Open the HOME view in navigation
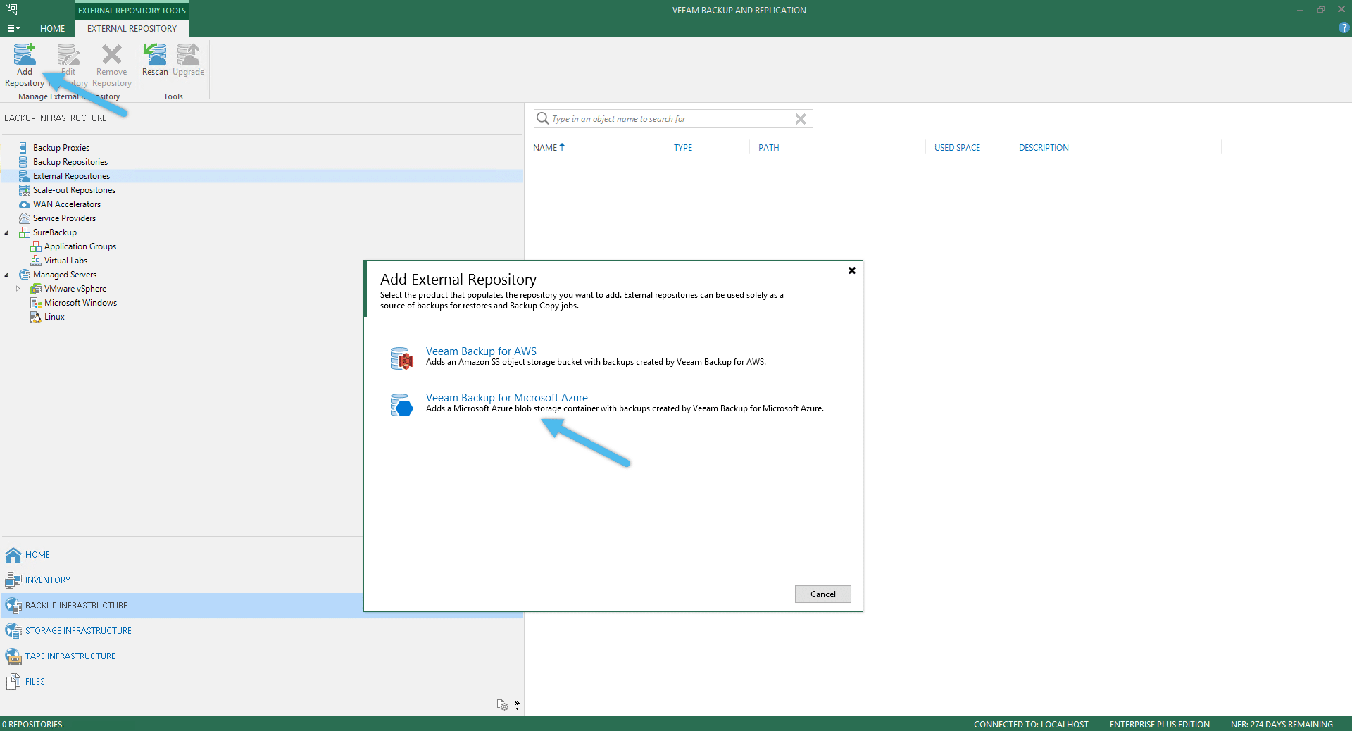Viewport: 1352px width, 731px height. [37, 555]
